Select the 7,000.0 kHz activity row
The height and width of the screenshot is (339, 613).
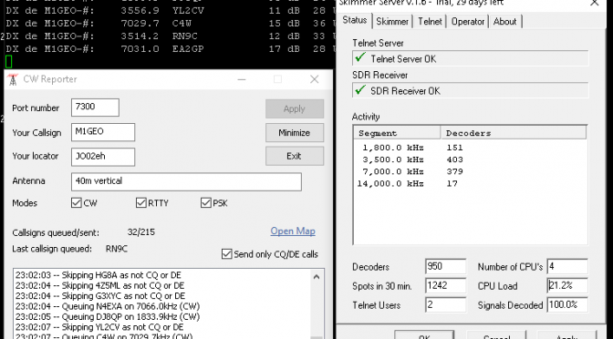point(470,171)
